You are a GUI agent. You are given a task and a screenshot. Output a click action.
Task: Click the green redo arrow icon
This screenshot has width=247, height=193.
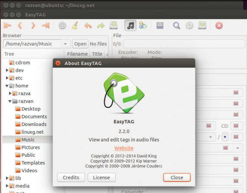pos(101,26)
